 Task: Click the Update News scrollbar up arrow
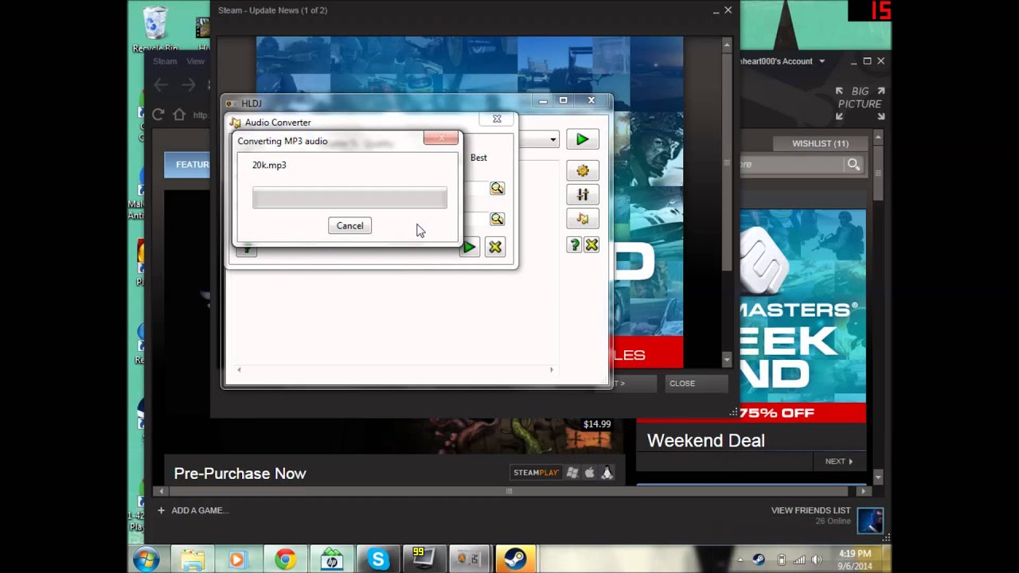(x=726, y=45)
